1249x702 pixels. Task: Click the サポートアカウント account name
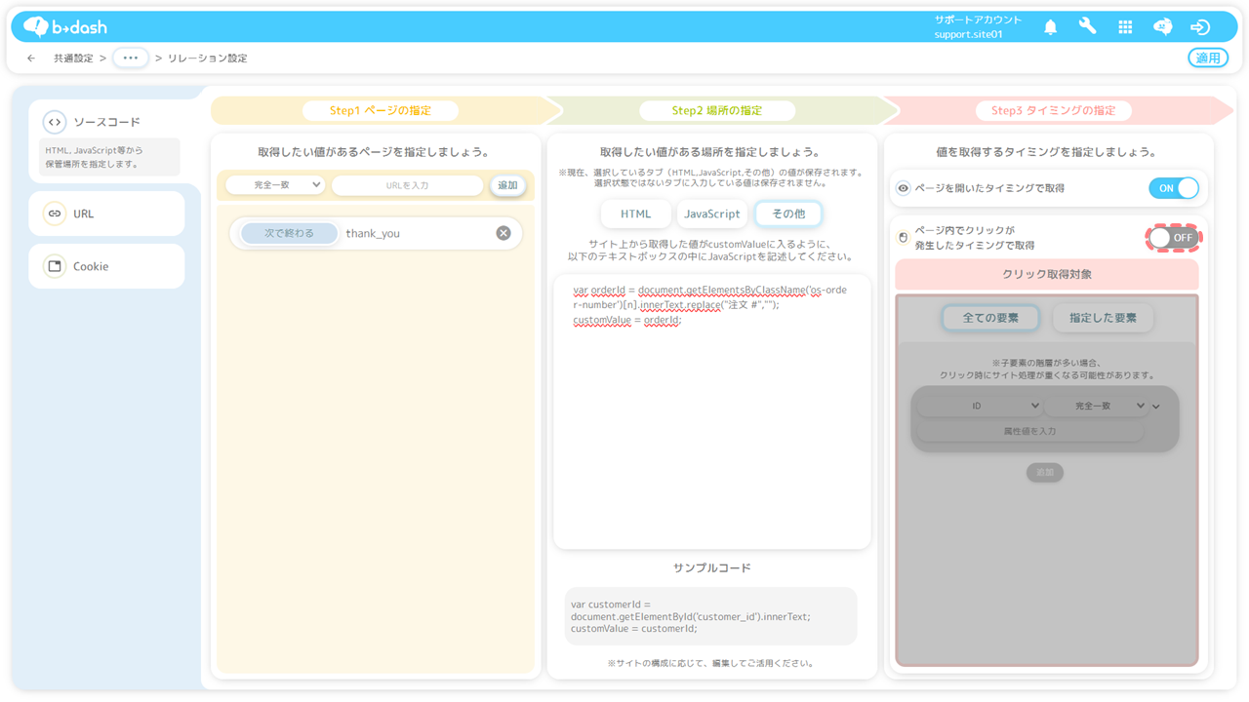(978, 19)
